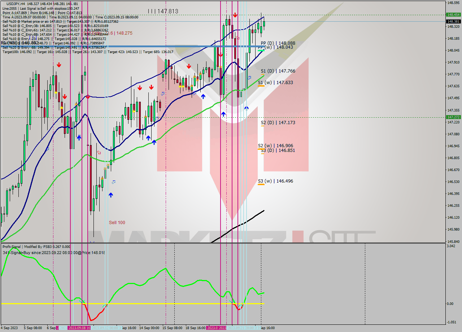Click the green 147.272 price tag
This screenshot has height=332, width=462.
(x=453, y=117)
